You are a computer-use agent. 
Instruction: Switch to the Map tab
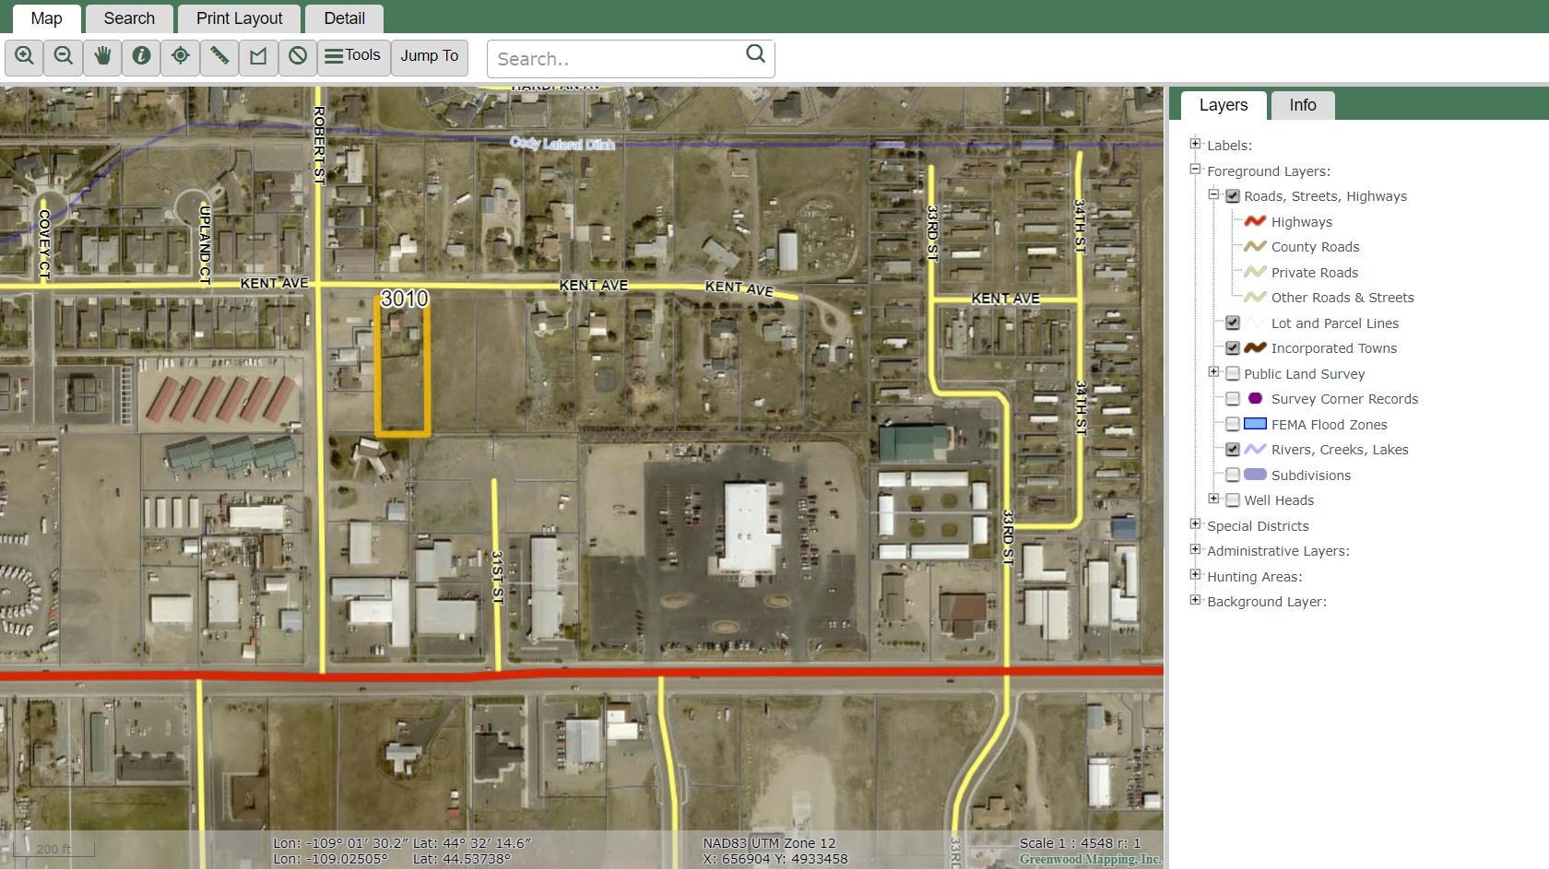pos(46,18)
